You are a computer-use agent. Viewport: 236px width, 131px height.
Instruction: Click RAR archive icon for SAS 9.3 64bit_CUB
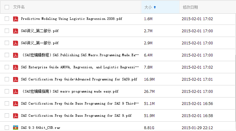pos(16,128)
